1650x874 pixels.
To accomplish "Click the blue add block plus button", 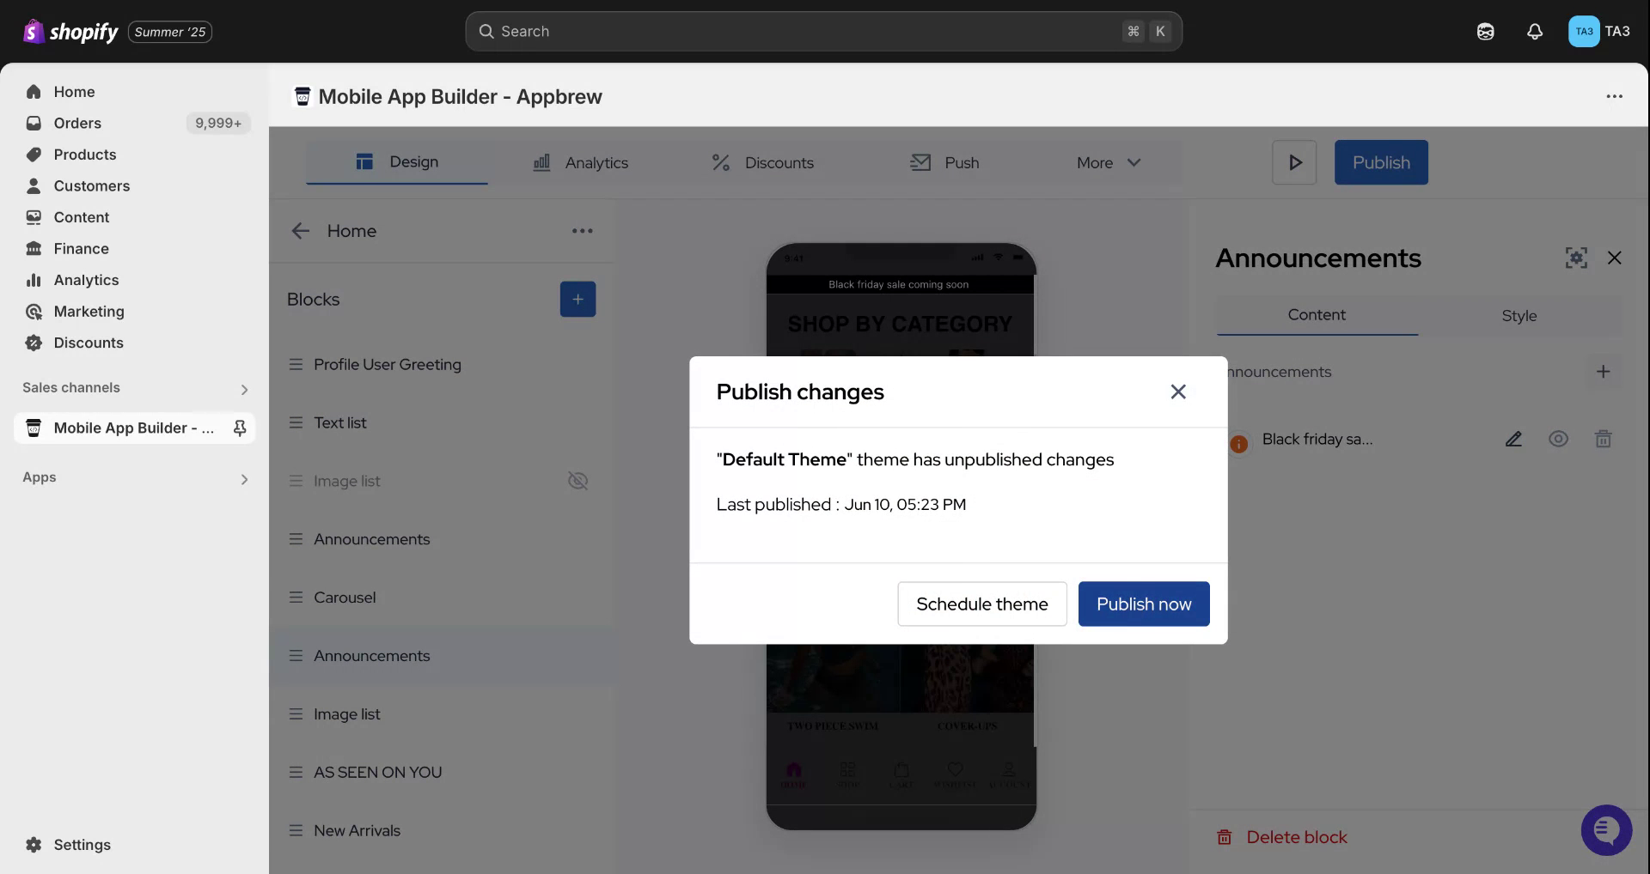I will tap(577, 299).
